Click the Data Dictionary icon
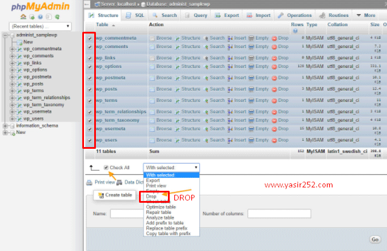Screen dimensions: 387x251 click(120, 182)
